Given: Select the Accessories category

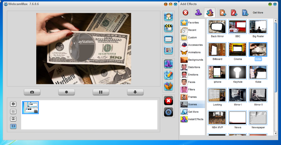Looking at the screenshot, I should [x=193, y=45].
